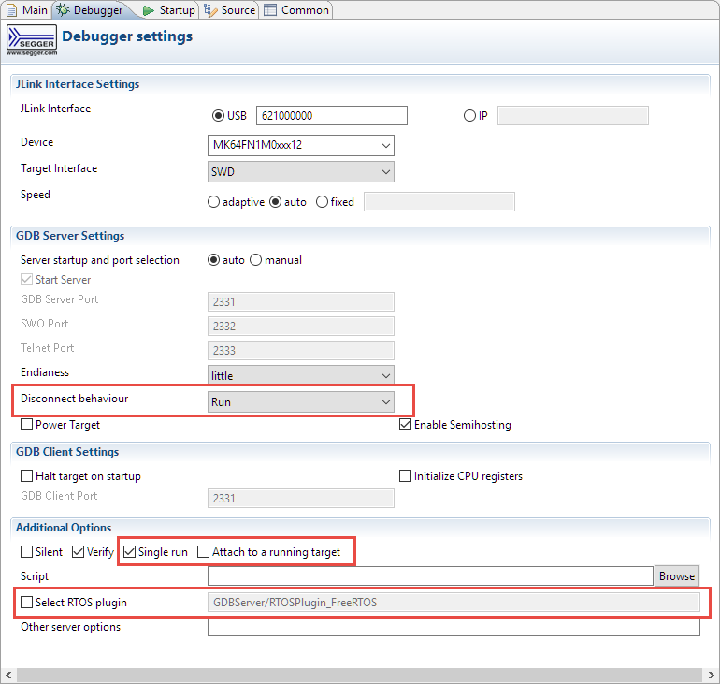Click the SEGGER logo icon
Screen dimensions: 720x684
31,40
